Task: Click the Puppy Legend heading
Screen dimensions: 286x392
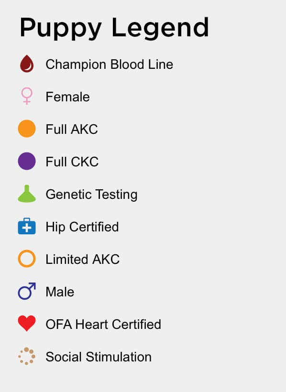Action: (114, 28)
